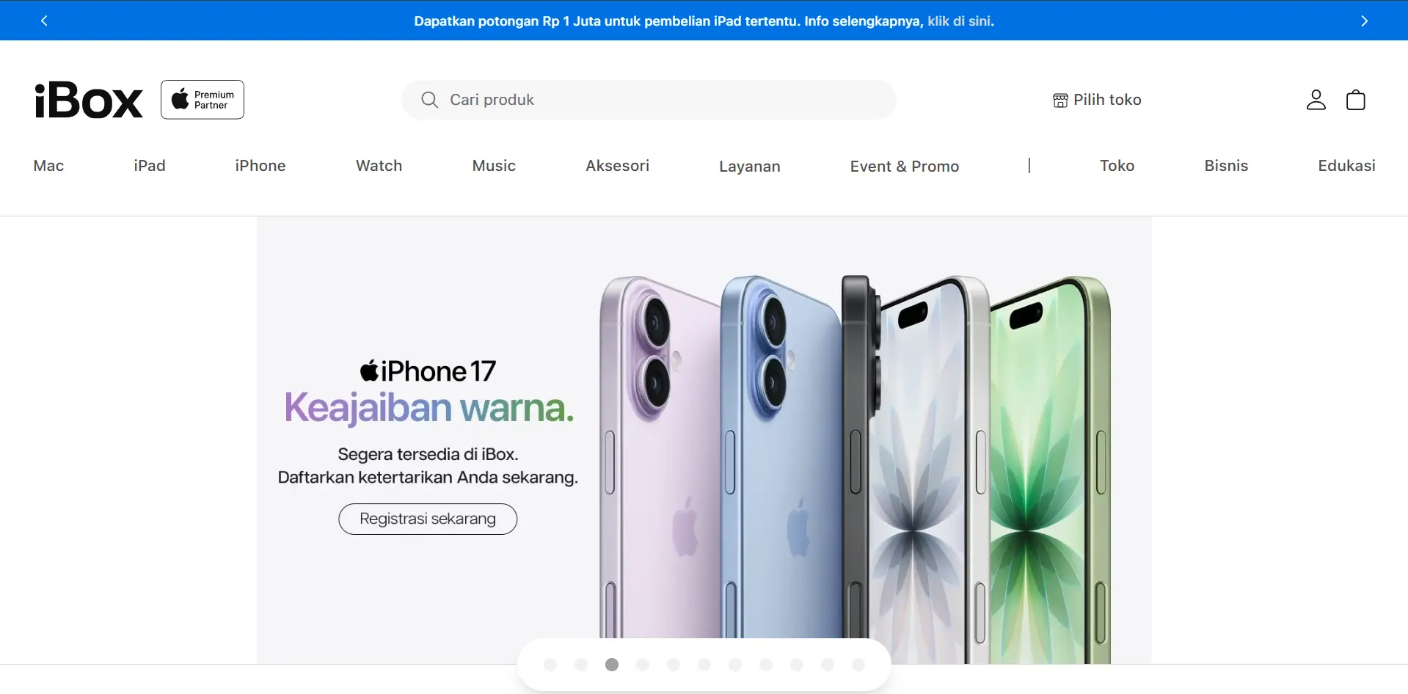The height and width of the screenshot is (694, 1408).
Task: Focus the Cari produk search field
Action: tap(649, 100)
